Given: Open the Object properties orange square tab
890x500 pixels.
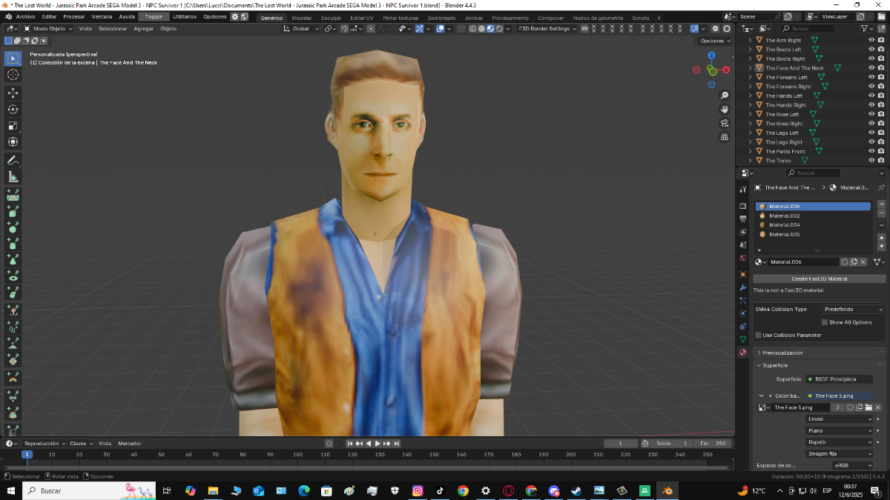Looking at the screenshot, I should click(742, 273).
